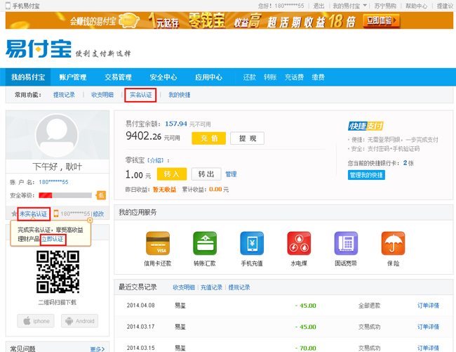
Task: Click the 低 security level badge
Action: 101,195
